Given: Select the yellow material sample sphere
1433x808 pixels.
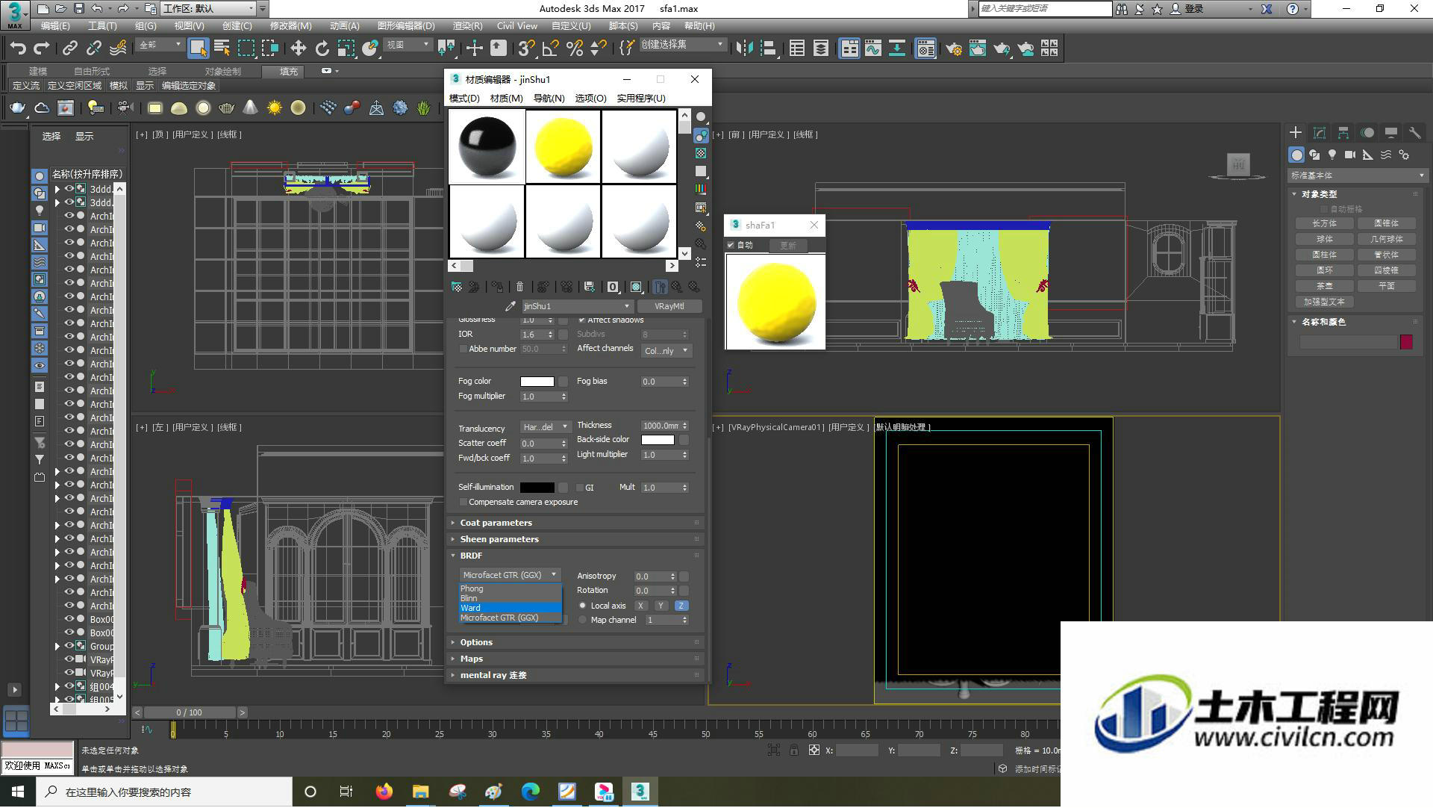Looking at the screenshot, I should [563, 146].
